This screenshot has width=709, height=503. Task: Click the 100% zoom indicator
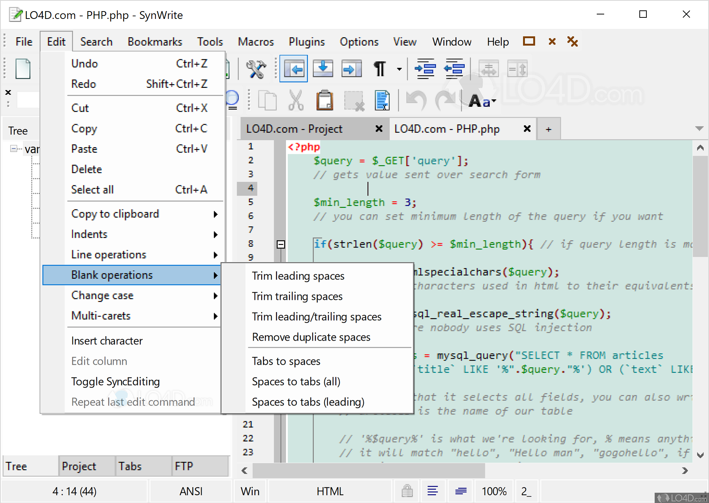click(x=494, y=491)
